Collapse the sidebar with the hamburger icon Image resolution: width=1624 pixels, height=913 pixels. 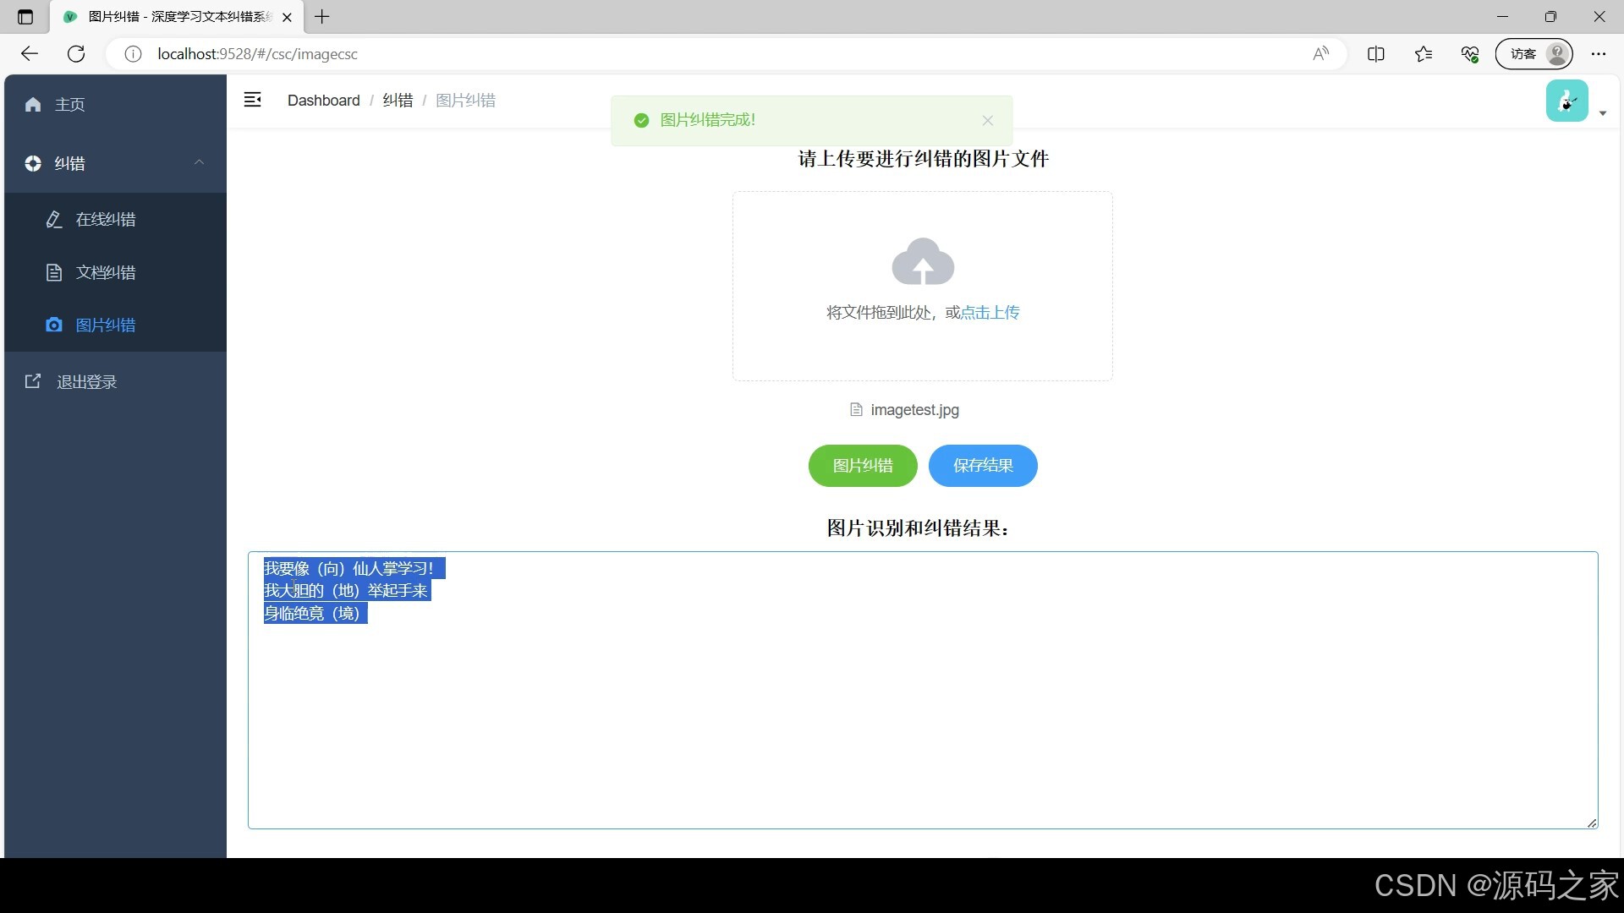[252, 100]
